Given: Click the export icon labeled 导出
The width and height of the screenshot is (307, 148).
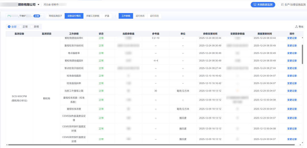Looking at the screenshot, I should click(296, 27).
